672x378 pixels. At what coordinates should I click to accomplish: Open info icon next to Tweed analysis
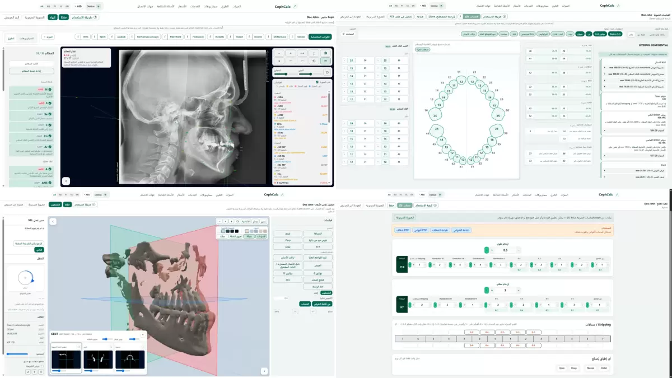230,37
